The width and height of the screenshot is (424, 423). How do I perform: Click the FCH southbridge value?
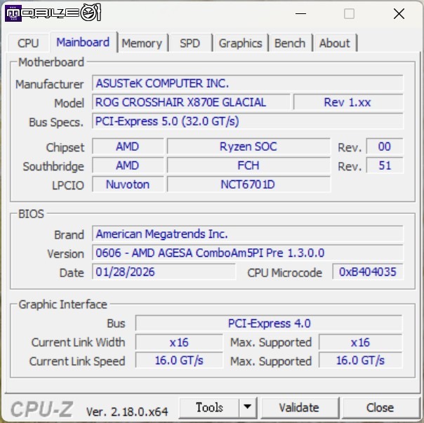pos(249,166)
